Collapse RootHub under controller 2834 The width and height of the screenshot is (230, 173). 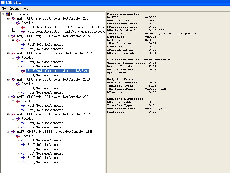(x=13, y=23)
